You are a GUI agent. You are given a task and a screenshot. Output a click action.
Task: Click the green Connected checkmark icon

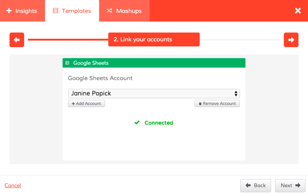click(137, 123)
